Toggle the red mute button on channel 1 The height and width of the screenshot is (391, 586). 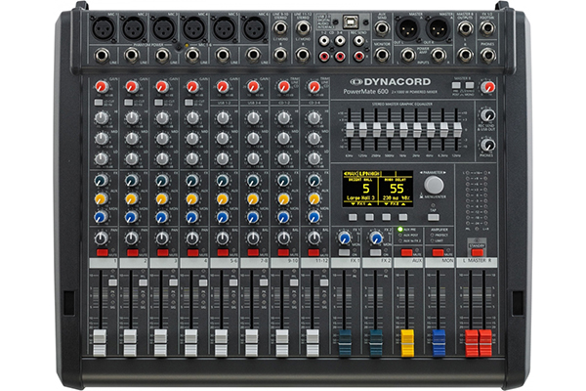tap(100, 253)
